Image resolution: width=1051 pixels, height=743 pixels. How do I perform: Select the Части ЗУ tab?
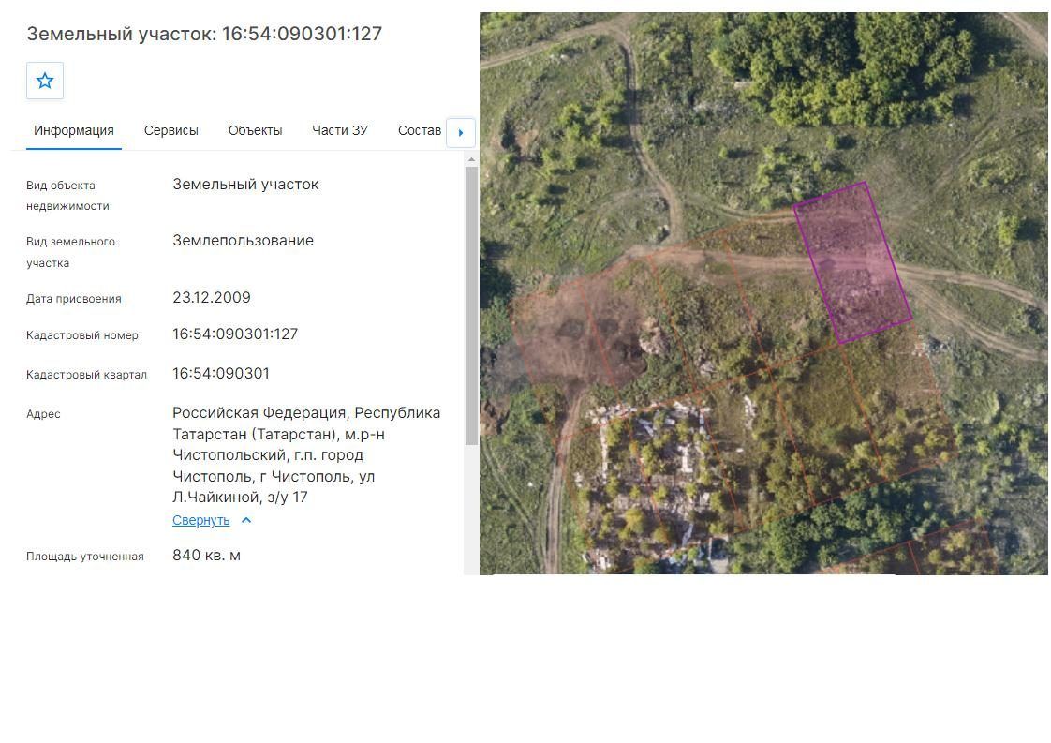340,131
